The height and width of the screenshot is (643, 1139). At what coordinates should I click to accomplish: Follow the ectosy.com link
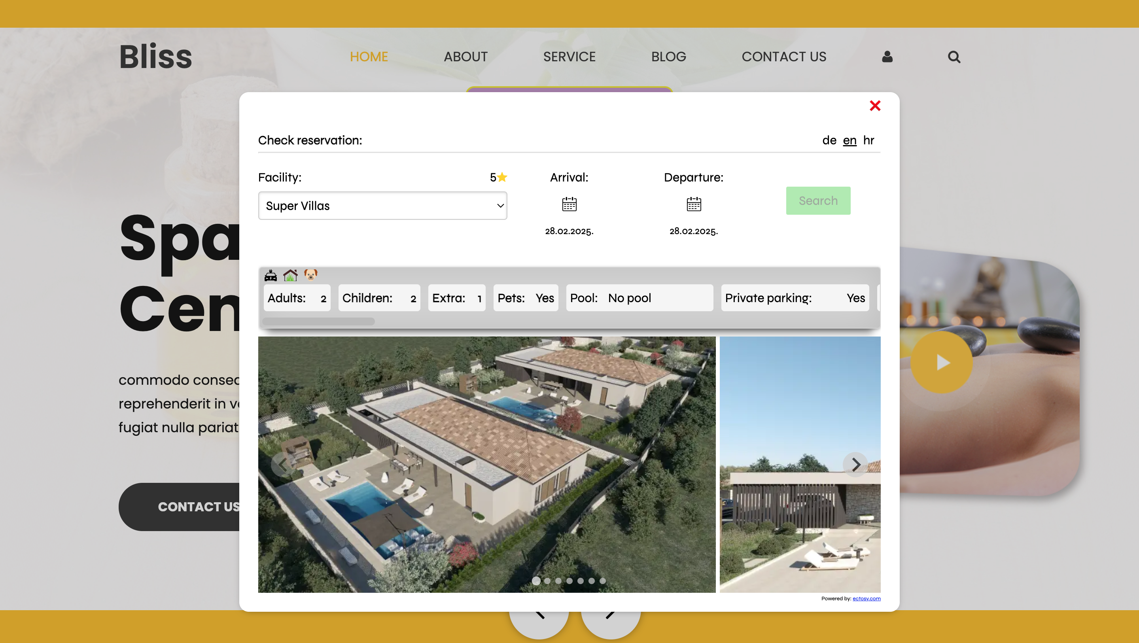click(x=866, y=598)
